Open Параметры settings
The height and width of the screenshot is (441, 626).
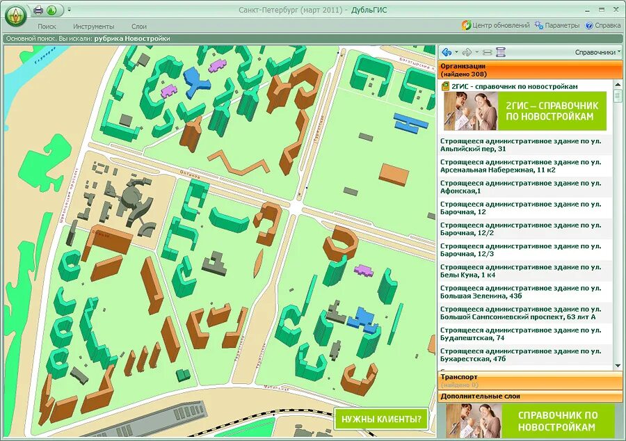click(x=557, y=25)
